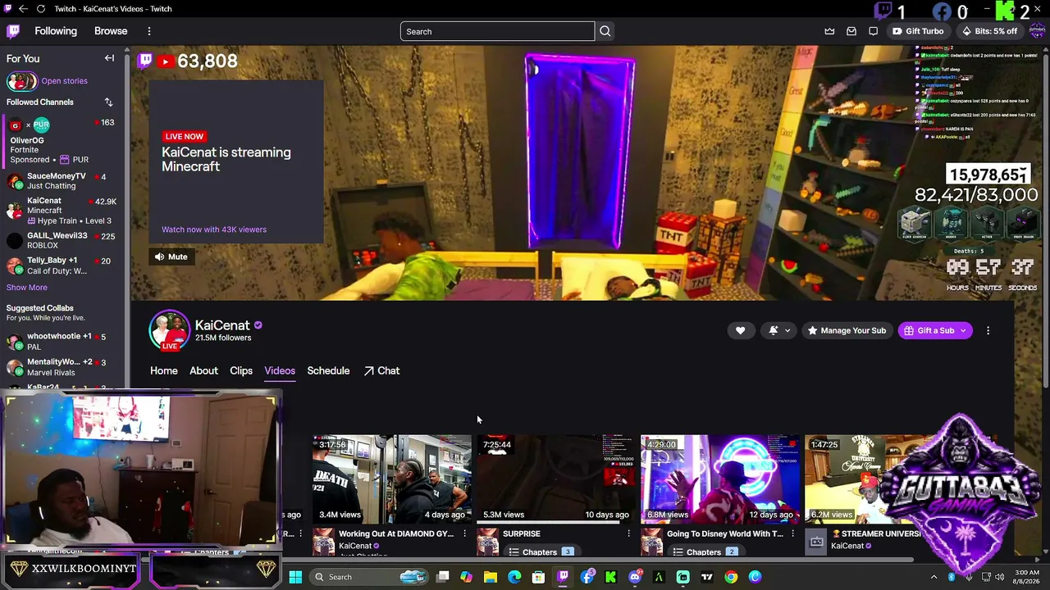Viewport: 1050px width, 590px height.
Task: Open the sponsored OliverOG Fortnite channel
Action: 62,140
